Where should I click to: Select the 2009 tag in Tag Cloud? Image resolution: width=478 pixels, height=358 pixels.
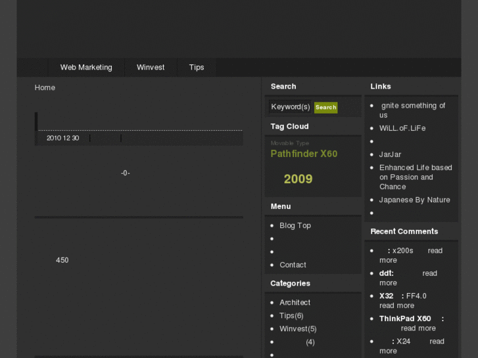(298, 179)
